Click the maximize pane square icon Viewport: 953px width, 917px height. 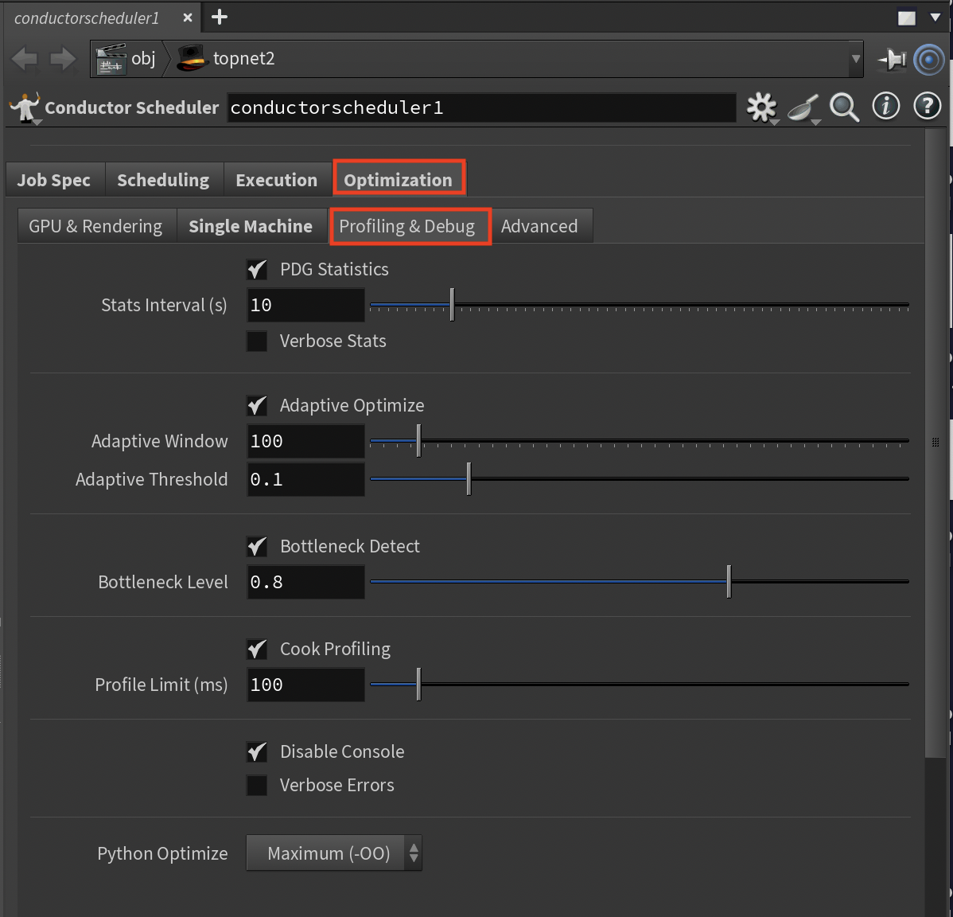[906, 18]
